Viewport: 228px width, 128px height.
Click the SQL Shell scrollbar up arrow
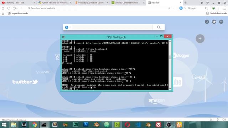pos(170,42)
